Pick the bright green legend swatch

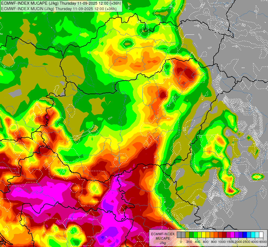(x=195, y=235)
